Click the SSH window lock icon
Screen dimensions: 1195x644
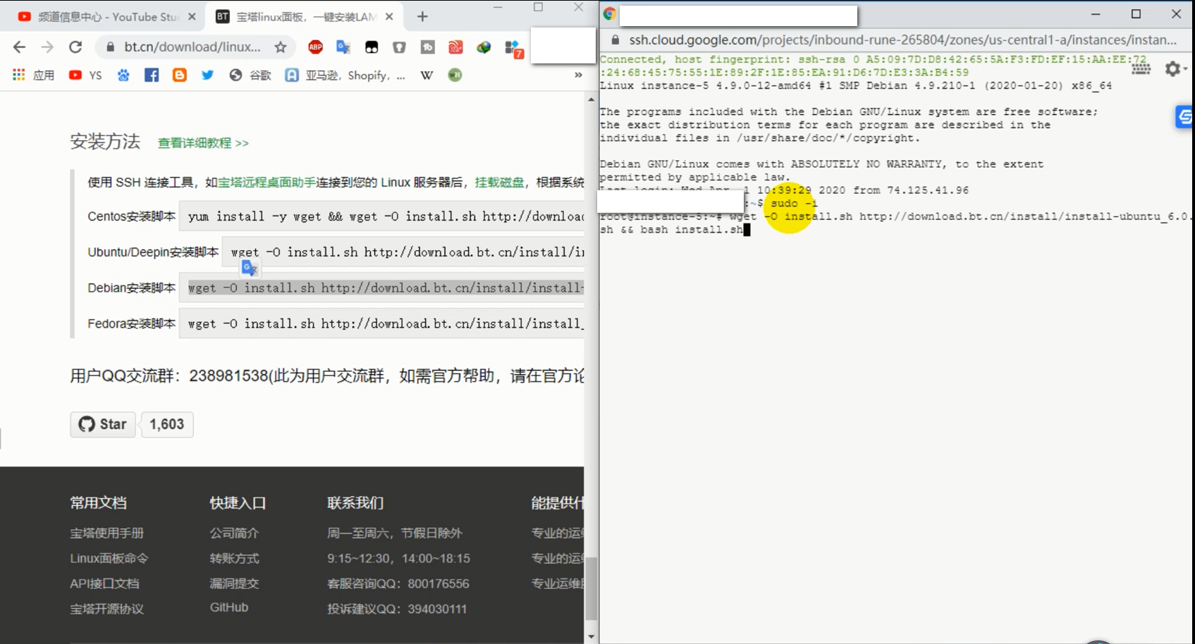[x=615, y=40]
